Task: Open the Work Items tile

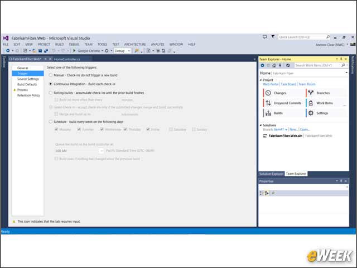Action: 326,103
